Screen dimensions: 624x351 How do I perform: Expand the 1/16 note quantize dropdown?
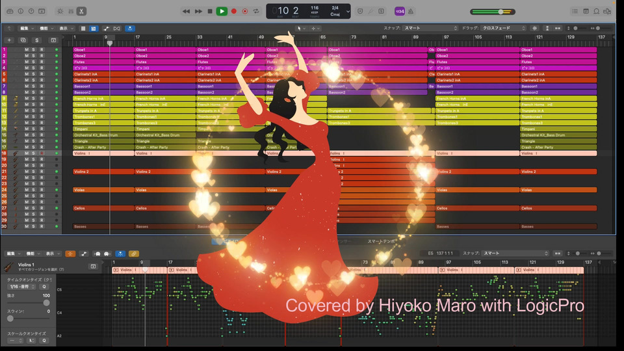pyautogui.click(x=22, y=286)
